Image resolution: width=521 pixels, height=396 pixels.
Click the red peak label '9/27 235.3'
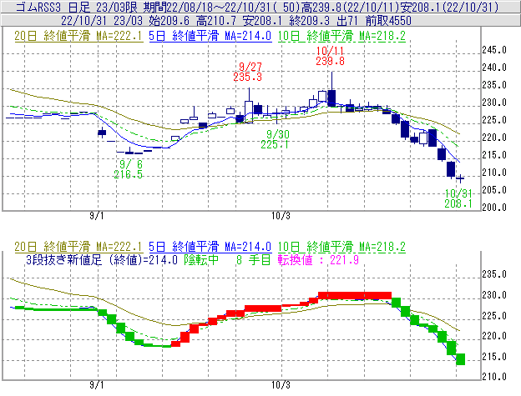point(247,72)
